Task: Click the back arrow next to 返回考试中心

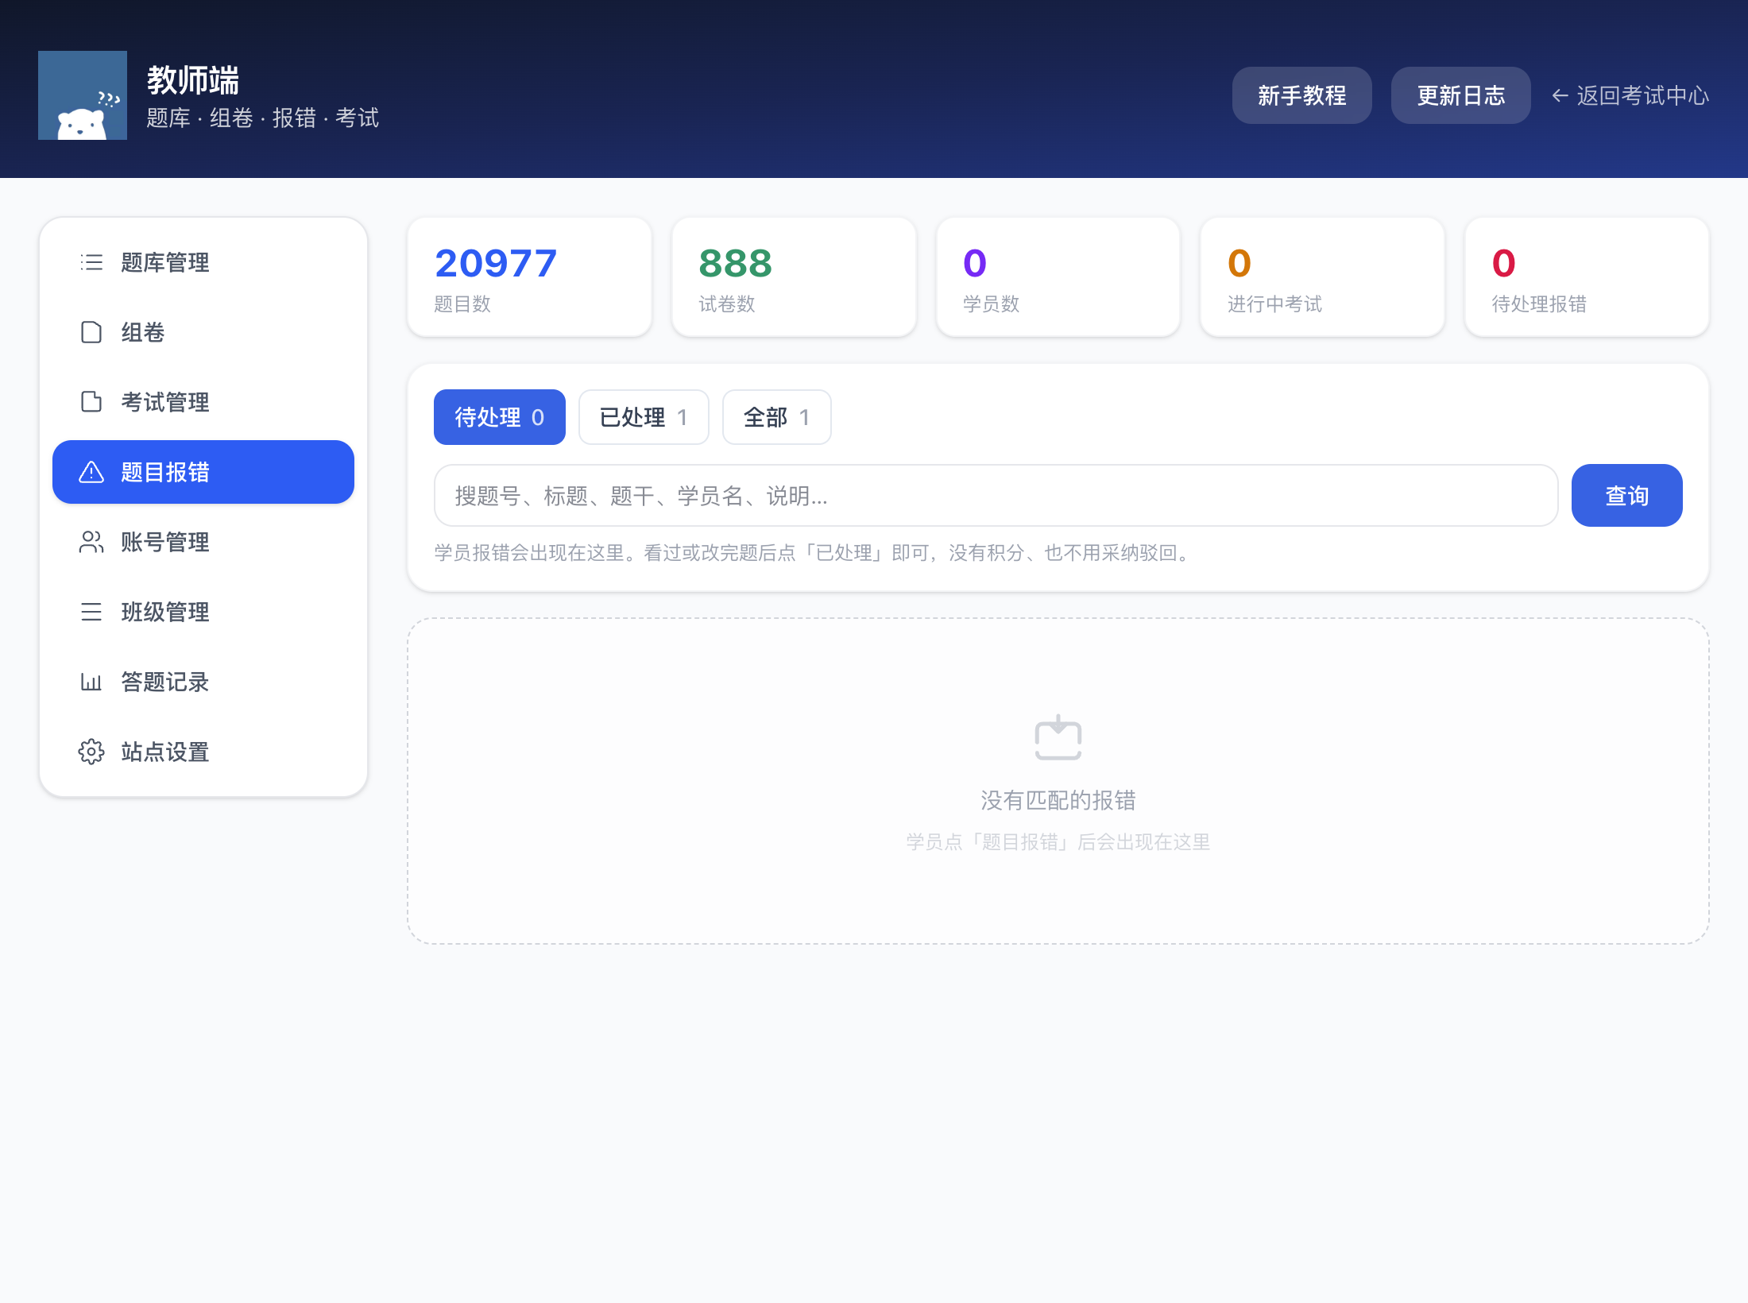Action: point(1560,95)
